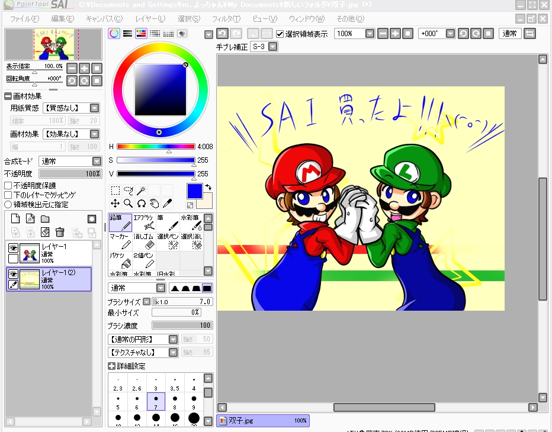Select the Eraser (消しゴム) tool
Viewport: 552px width, 432px height.
coord(144,241)
